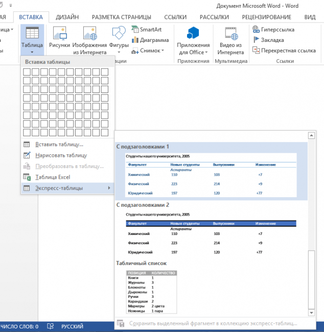Screen dimensions: 324x332
Task: Click Изображения из Интернета icon
Action: tap(89, 34)
